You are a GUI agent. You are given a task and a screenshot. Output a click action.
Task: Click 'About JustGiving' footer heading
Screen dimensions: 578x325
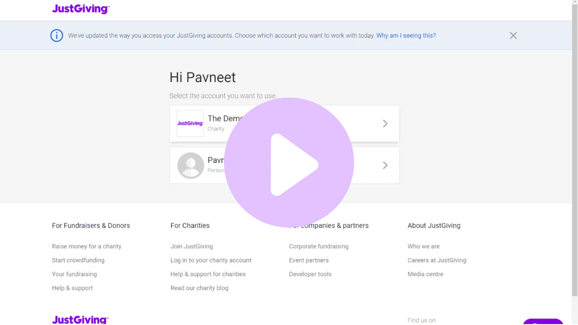coord(434,225)
